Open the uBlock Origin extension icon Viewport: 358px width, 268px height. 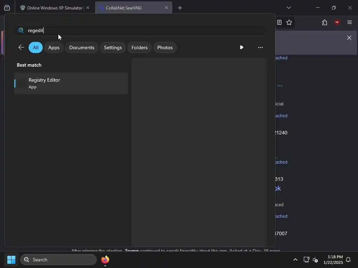337,22
